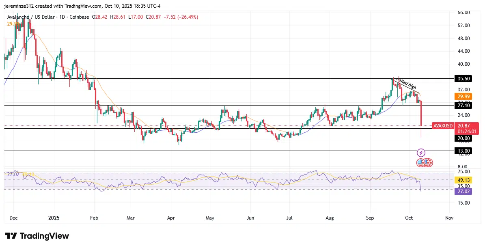Click the orange 29.99 moving average tag

pyautogui.click(x=463, y=97)
